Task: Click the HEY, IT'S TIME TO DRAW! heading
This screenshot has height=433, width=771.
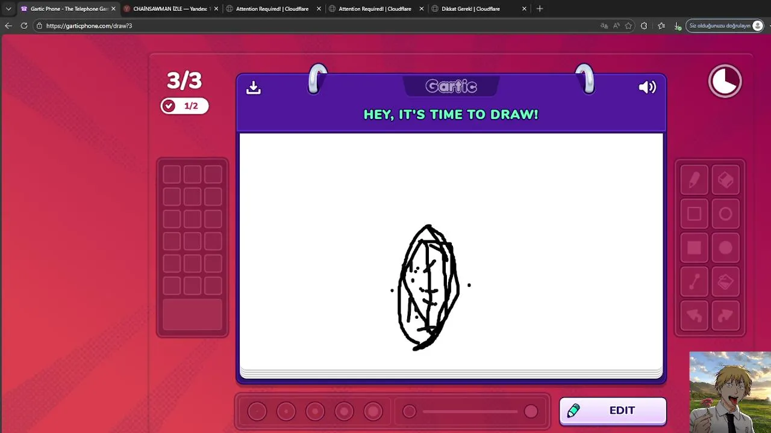Action: coord(451,114)
